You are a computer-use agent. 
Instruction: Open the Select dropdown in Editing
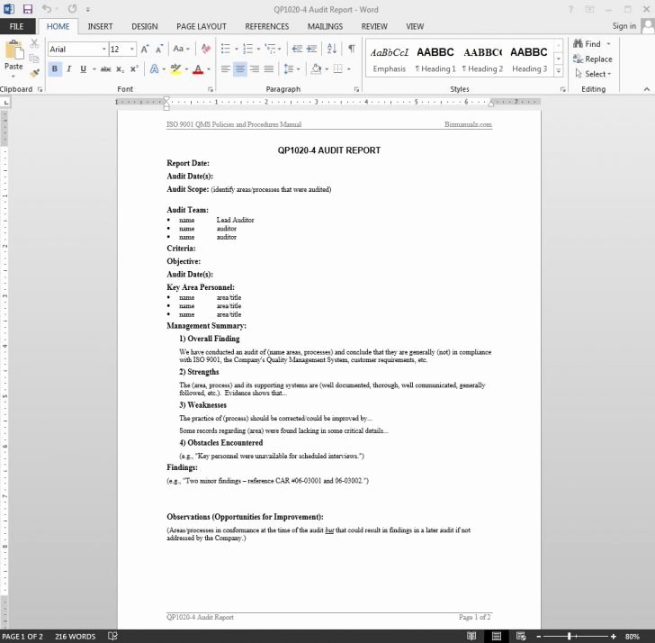click(593, 74)
